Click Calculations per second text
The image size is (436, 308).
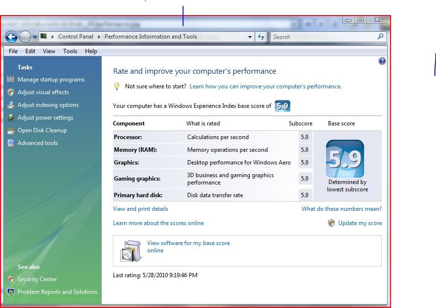(218, 137)
